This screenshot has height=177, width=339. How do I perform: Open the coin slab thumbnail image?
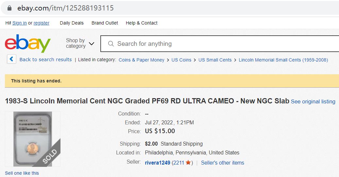(32, 139)
